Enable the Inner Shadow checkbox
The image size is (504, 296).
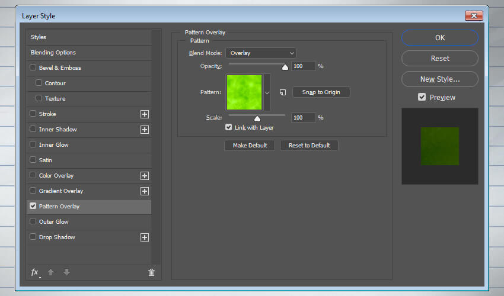coord(33,129)
